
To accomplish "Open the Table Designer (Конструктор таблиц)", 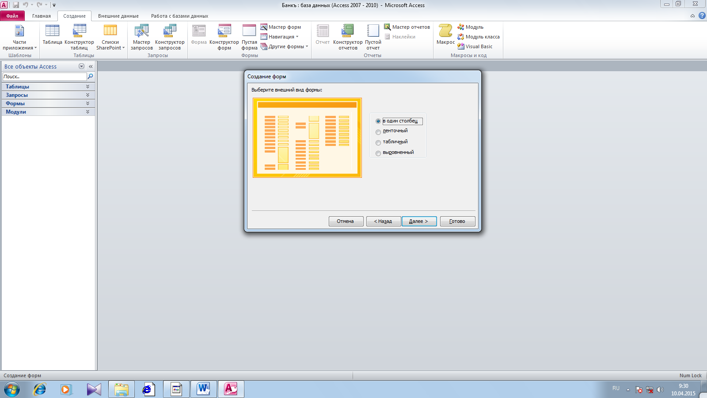I will click(79, 38).
